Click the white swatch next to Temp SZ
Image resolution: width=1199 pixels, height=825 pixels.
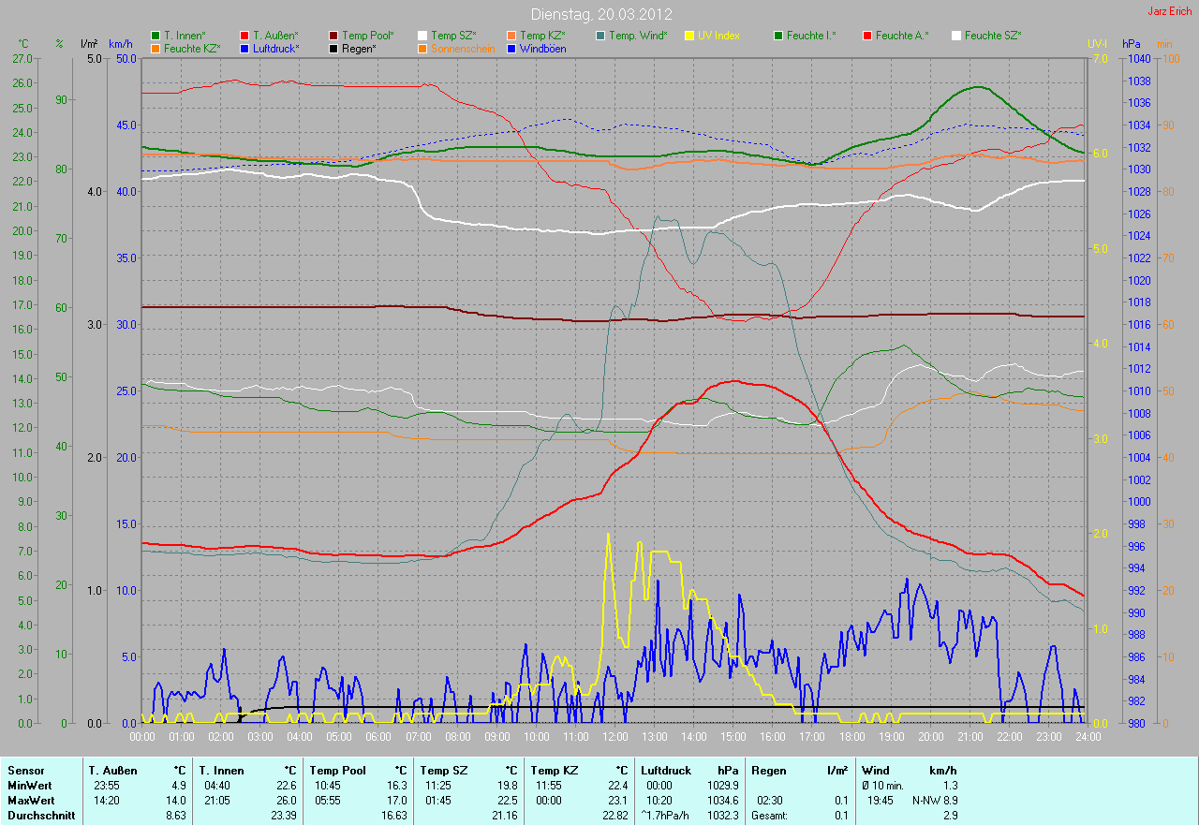point(422,36)
